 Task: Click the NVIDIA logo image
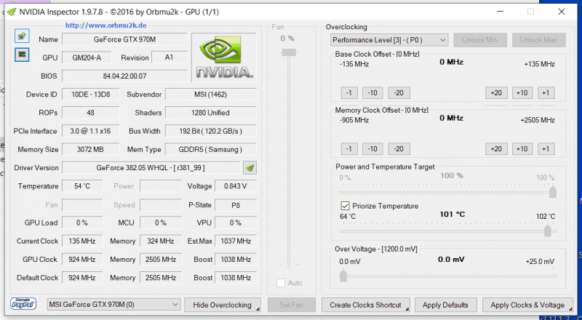[224, 57]
